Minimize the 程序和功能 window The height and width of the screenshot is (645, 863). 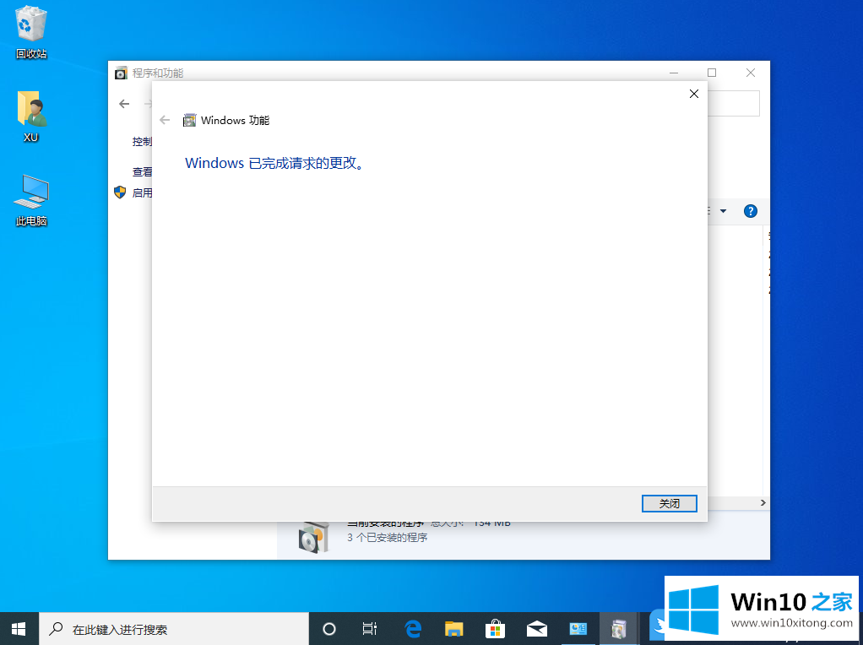674,73
